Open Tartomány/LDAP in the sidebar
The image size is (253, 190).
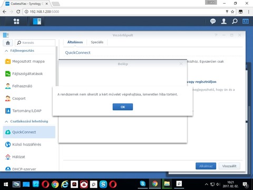click(29, 111)
